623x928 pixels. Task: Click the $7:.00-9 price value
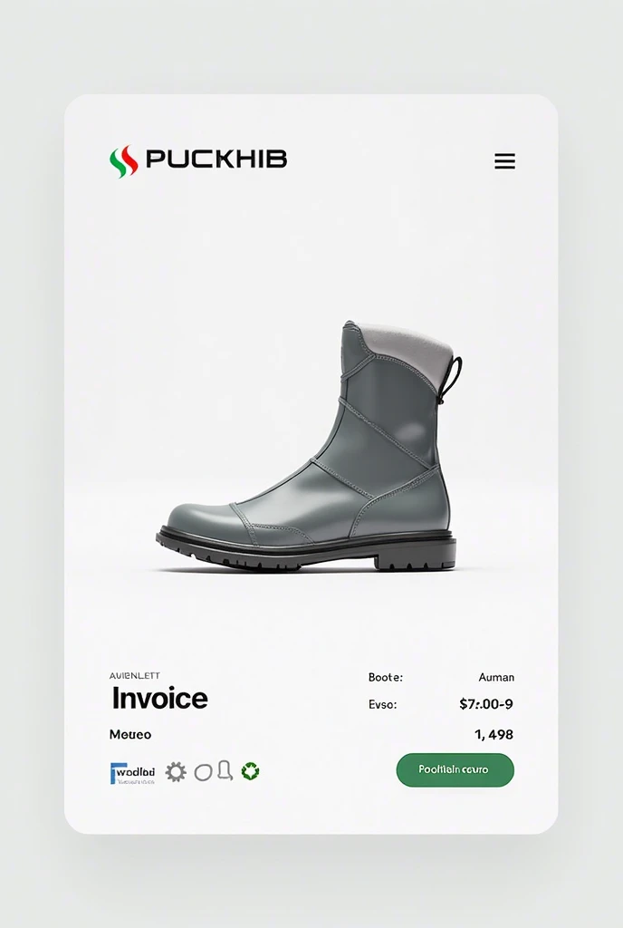486,704
